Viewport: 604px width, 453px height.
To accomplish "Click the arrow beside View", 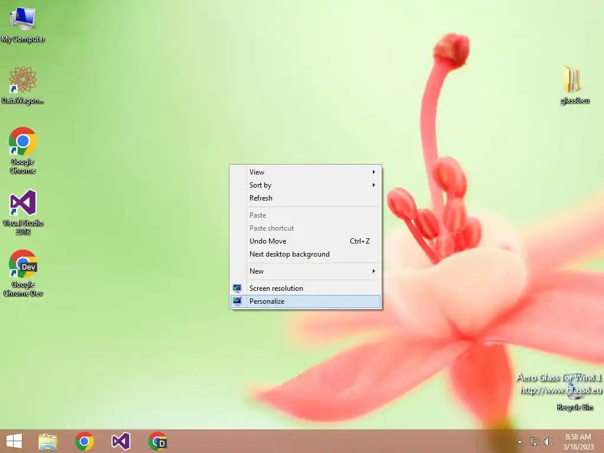I will [373, 172].
